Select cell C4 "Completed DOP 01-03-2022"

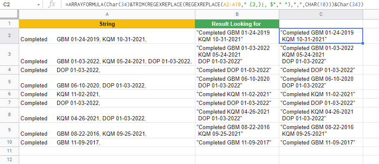tap(321, 70)
